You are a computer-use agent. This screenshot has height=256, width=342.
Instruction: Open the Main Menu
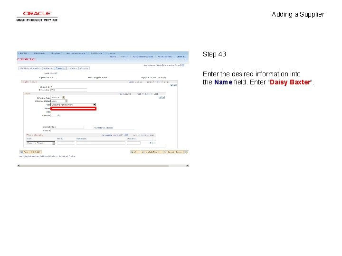(x=40, y=53)
